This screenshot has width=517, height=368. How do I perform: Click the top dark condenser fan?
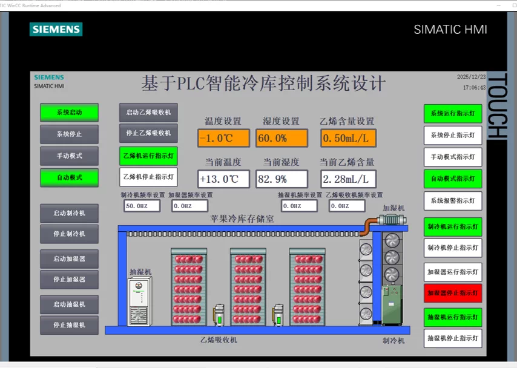tap(392, 240)
